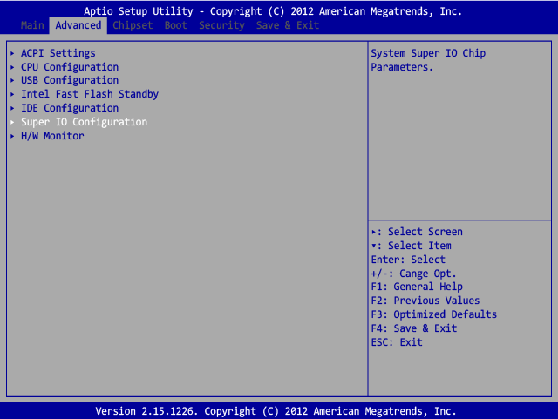Click the 'Select Item' key hint
Viewport: 558px width, 419px height.
click(x=411, y=246)
